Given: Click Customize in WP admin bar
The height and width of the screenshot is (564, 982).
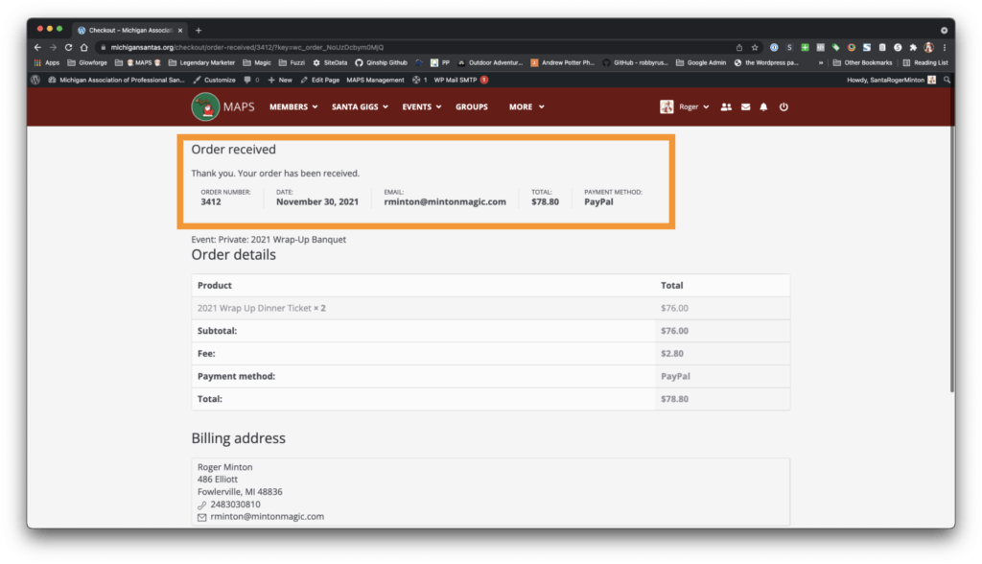Looking at the screenshot, I should 214,81.
